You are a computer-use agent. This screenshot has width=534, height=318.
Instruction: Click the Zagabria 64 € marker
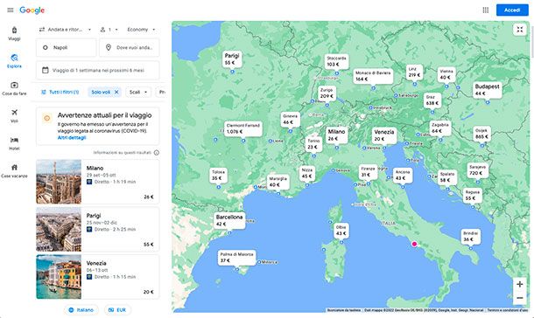(x=440, y=128)
